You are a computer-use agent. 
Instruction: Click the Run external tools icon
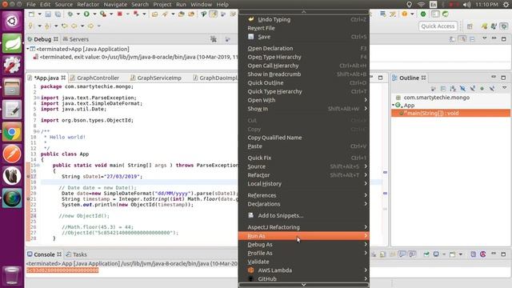(103, 14)
